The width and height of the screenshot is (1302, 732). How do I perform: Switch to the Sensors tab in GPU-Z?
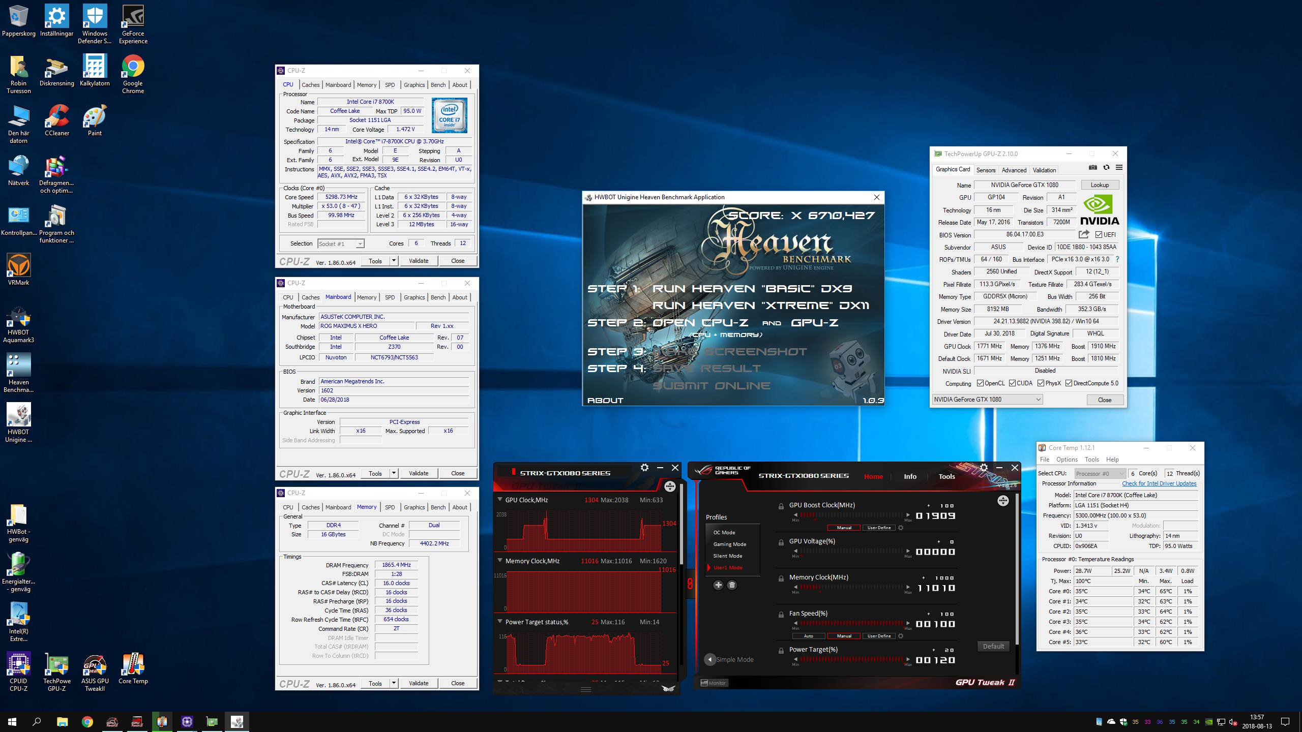click(986, 170)
